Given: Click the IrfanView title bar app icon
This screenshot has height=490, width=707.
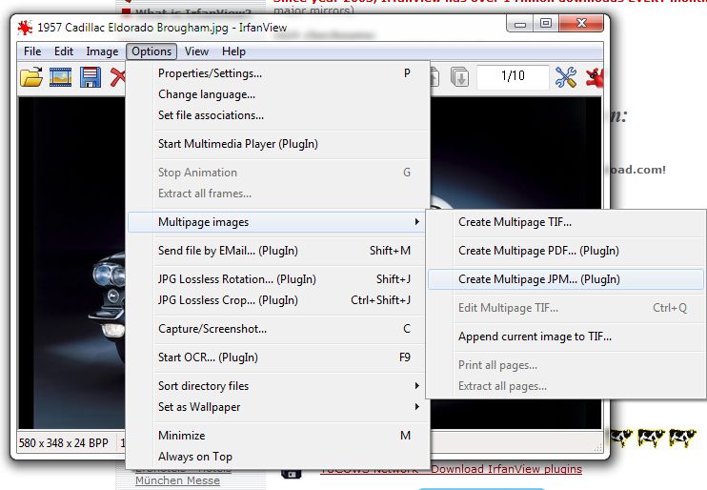Looking at the screenshot, I should point(25,28).
